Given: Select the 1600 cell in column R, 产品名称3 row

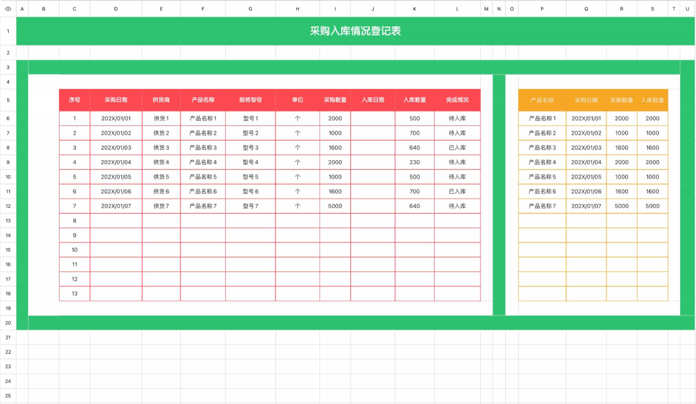Looking at the screenshot, I should pyautogui.click(x=622, y=148).
